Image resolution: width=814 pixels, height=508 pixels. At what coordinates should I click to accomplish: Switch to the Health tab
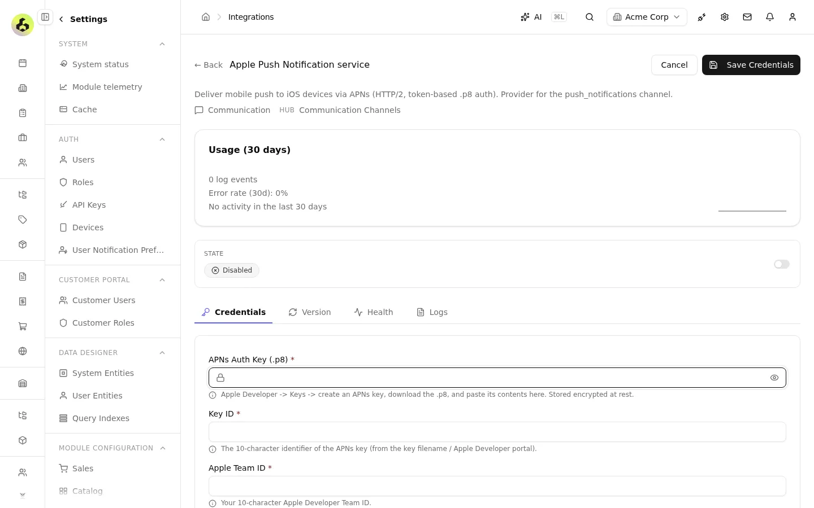pyautogui.click(x=374, y=312)
